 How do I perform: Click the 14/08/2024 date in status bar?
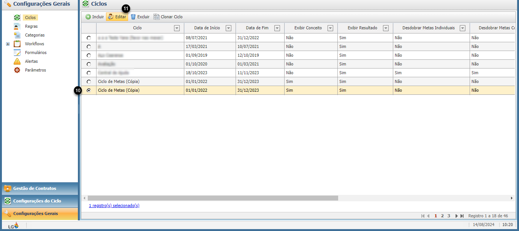coord(484,225)
